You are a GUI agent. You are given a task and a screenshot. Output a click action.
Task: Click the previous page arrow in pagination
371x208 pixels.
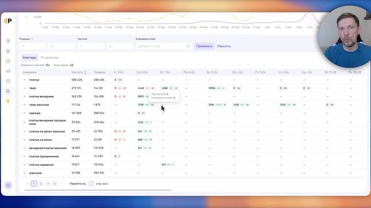(x=27, y=184)
